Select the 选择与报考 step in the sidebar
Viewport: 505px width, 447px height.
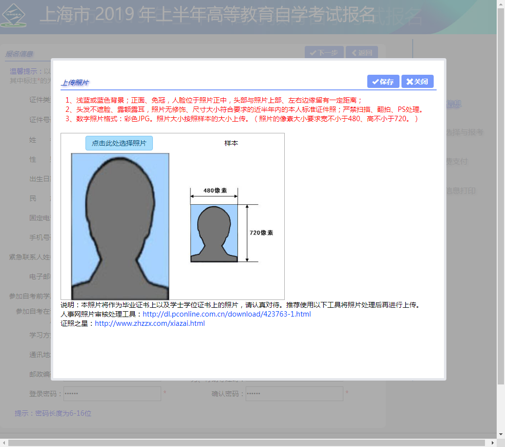(463, 132)
